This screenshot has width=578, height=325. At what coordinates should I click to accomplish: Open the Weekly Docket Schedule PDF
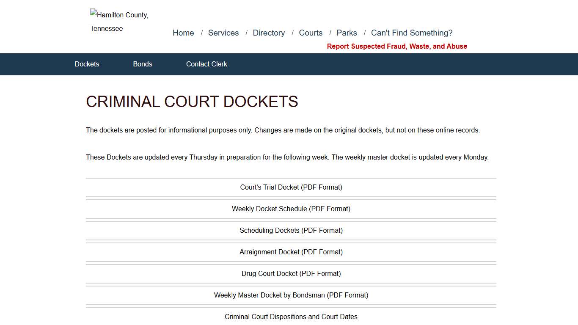(291, 209)
